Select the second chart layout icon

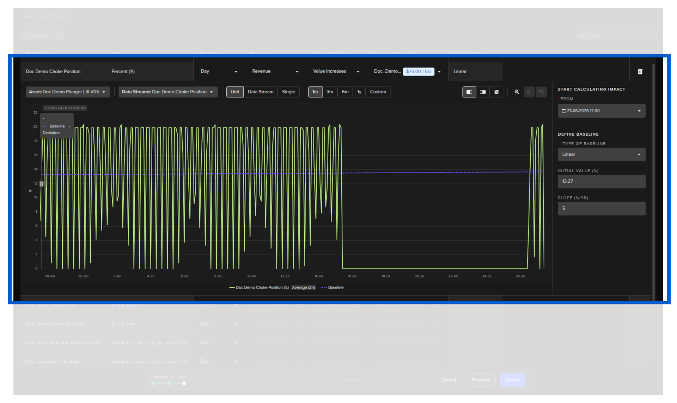pyautogui.click(x=483, y=92)
